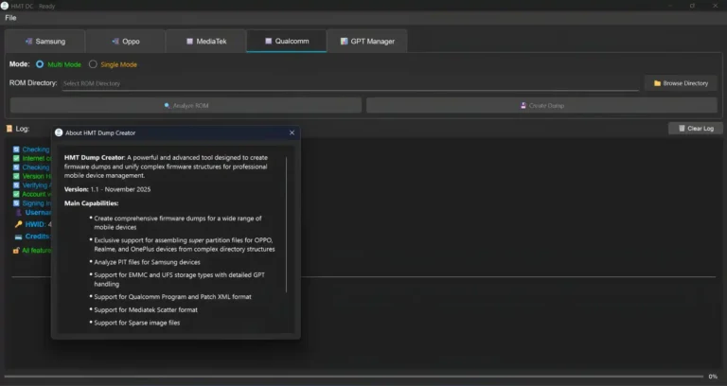Switch to the Samsung tab

coord(44,42)
